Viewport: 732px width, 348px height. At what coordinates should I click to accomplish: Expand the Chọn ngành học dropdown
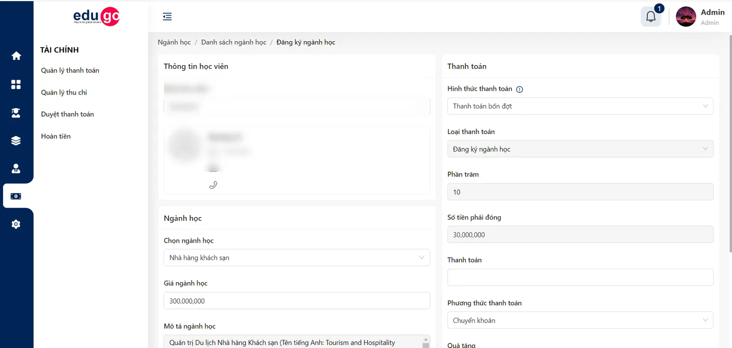point(297,257)
